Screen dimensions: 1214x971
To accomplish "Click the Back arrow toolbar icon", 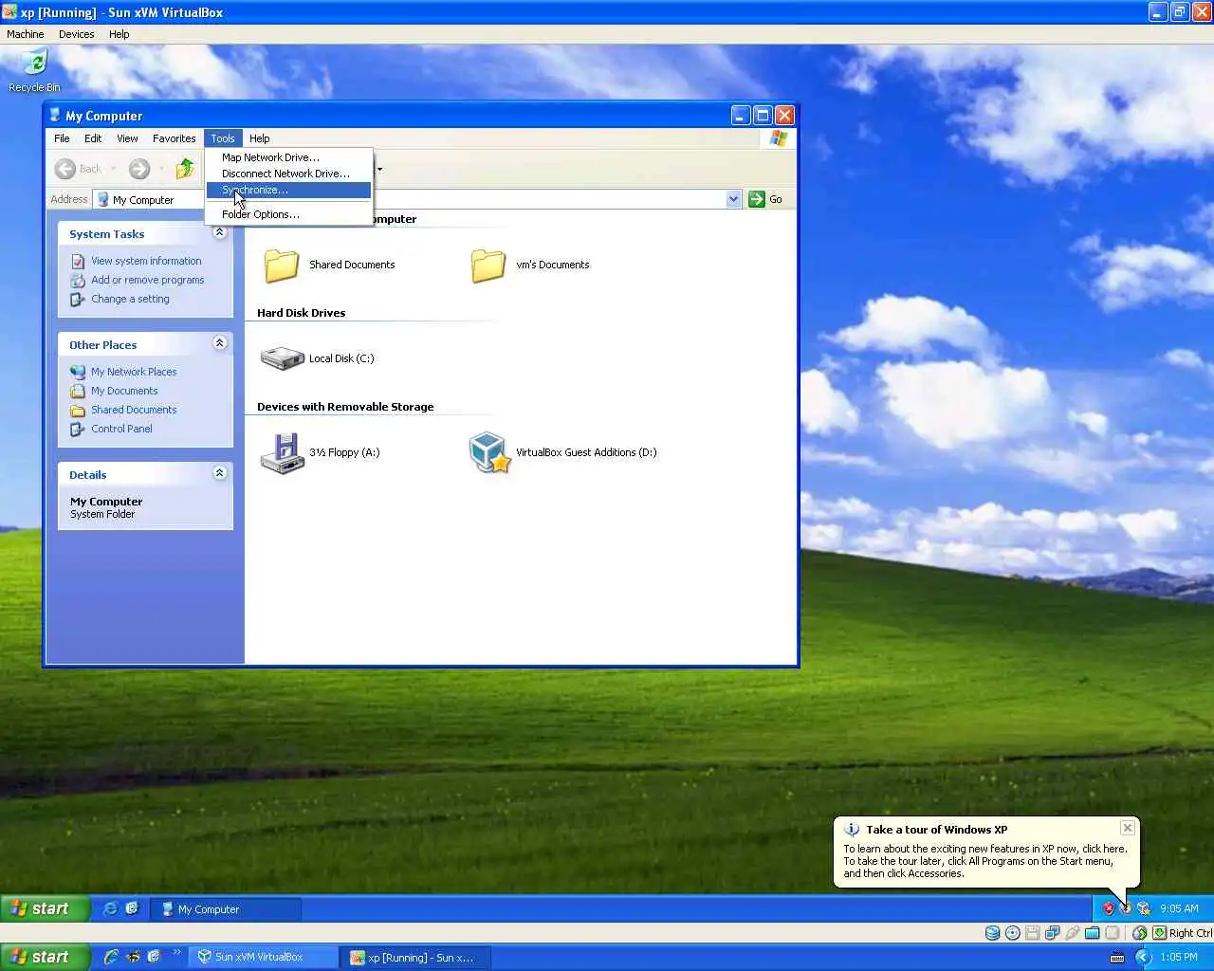I will (x=65, y=169).
